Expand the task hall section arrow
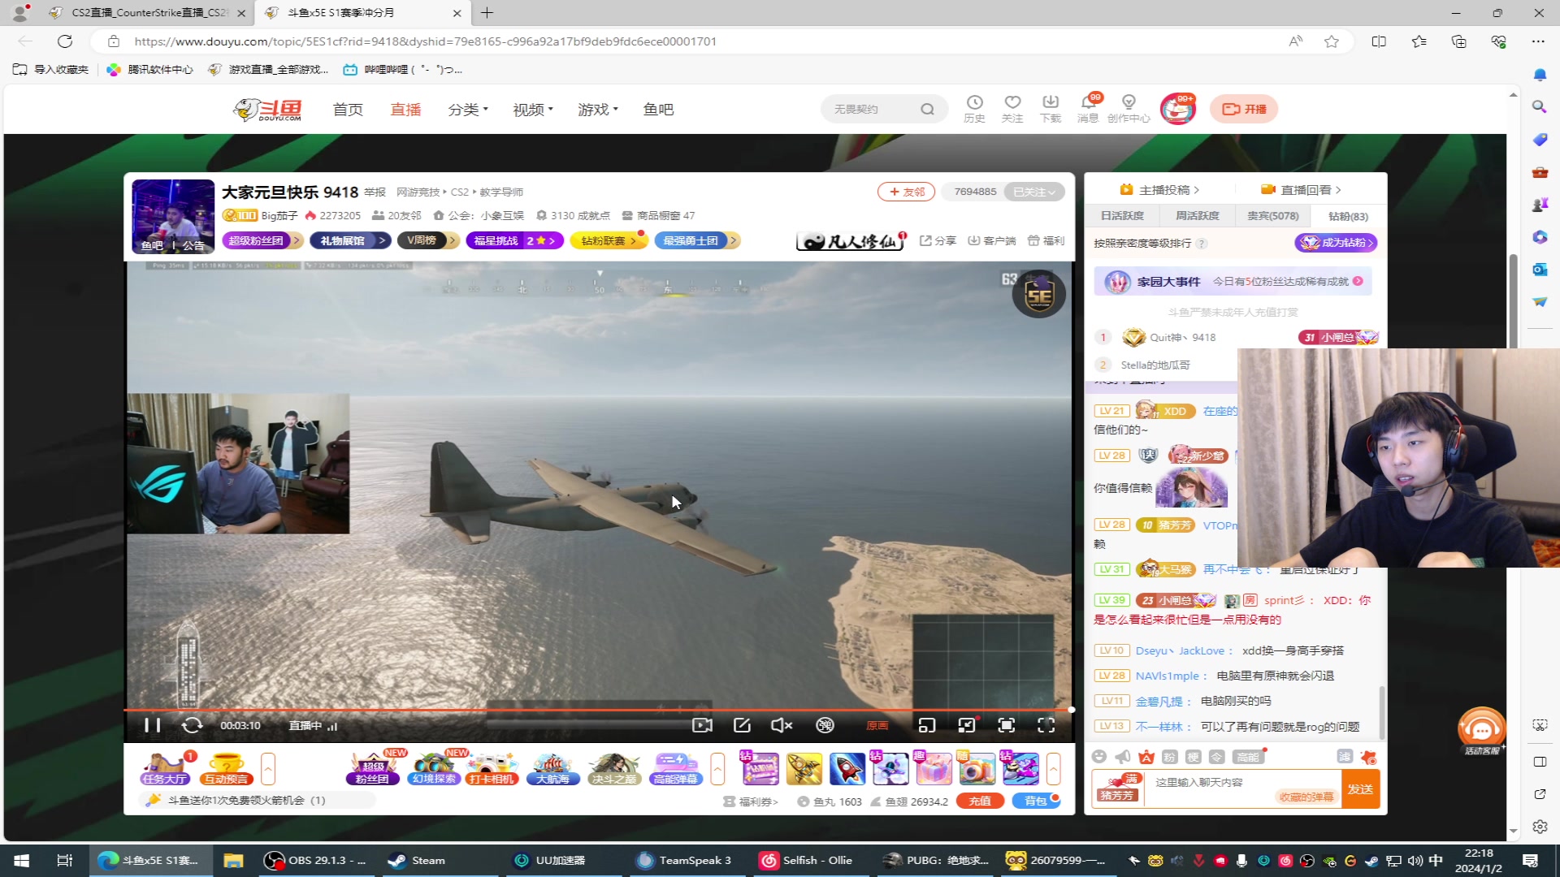Screen dimensions: 1560x877 point(268,768)
